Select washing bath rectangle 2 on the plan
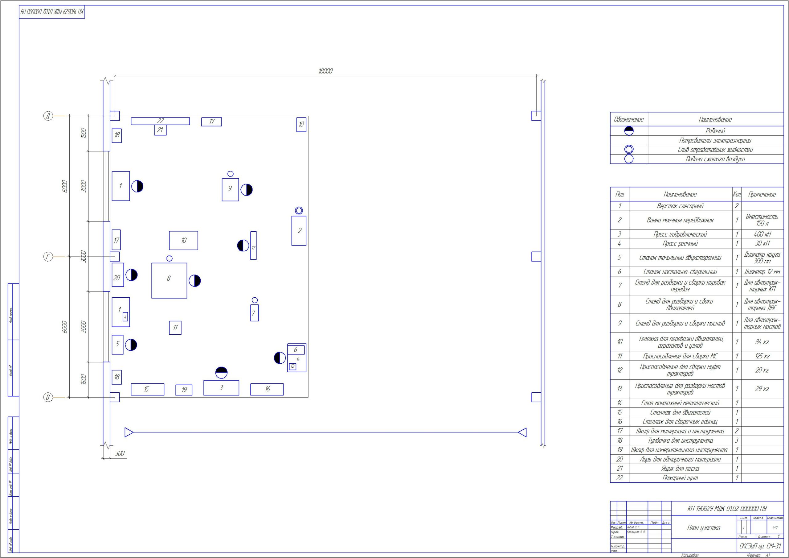The image size is (789, 558). [x=299, y=230]
